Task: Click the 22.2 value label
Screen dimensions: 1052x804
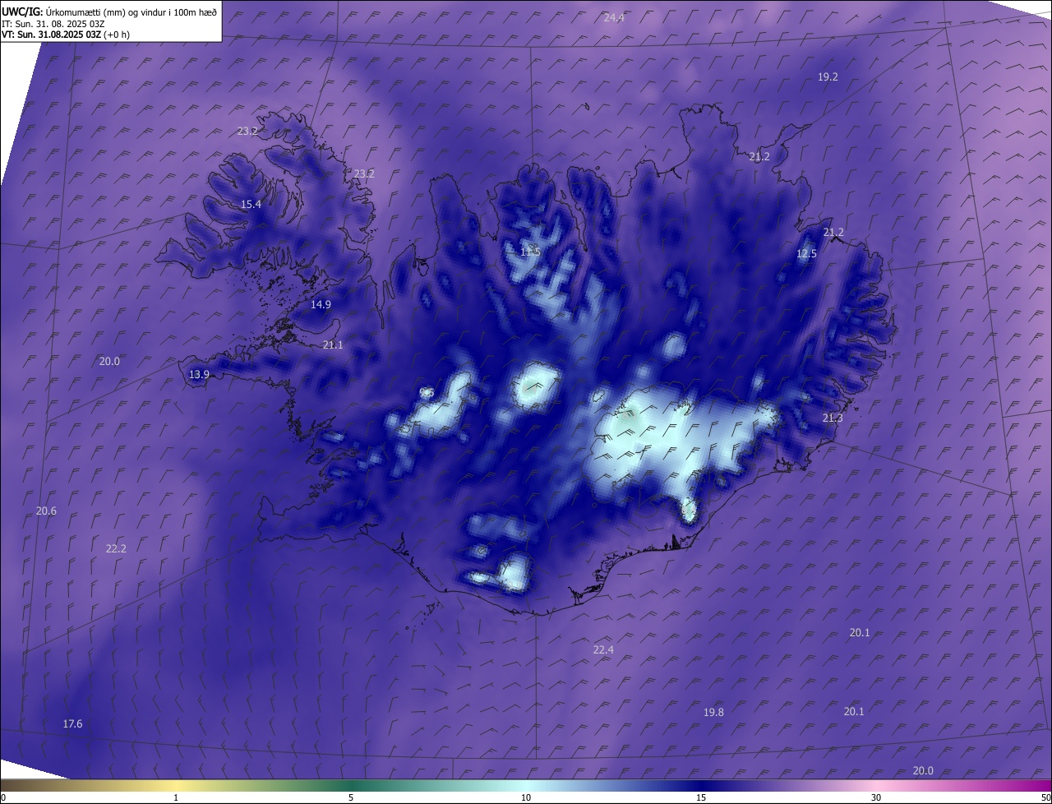Action: 116,548
